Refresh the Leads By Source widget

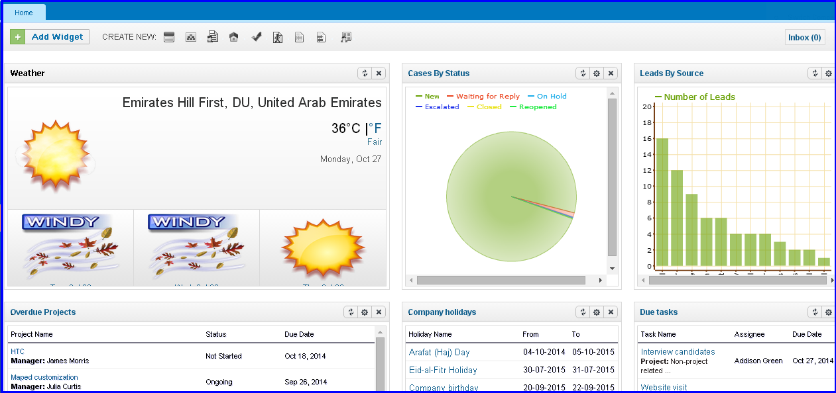[x=814, y=73]
